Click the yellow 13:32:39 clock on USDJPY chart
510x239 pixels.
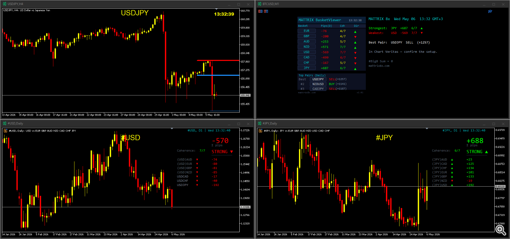(224, 14)
